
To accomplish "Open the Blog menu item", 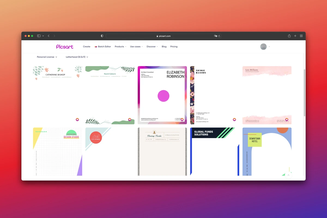I will [164, 47].
